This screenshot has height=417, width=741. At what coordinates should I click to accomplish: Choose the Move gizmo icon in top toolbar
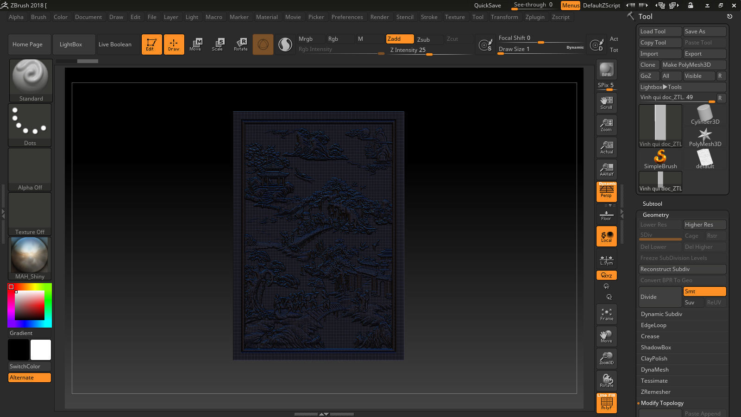(x=195, y=44)
